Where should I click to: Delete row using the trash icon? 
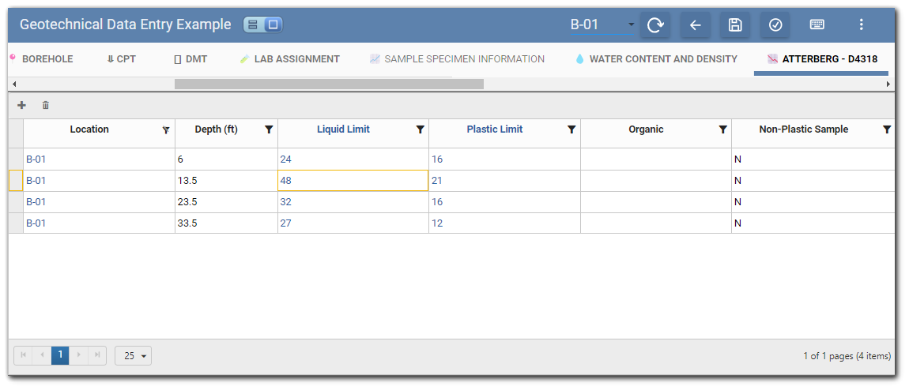46,105
